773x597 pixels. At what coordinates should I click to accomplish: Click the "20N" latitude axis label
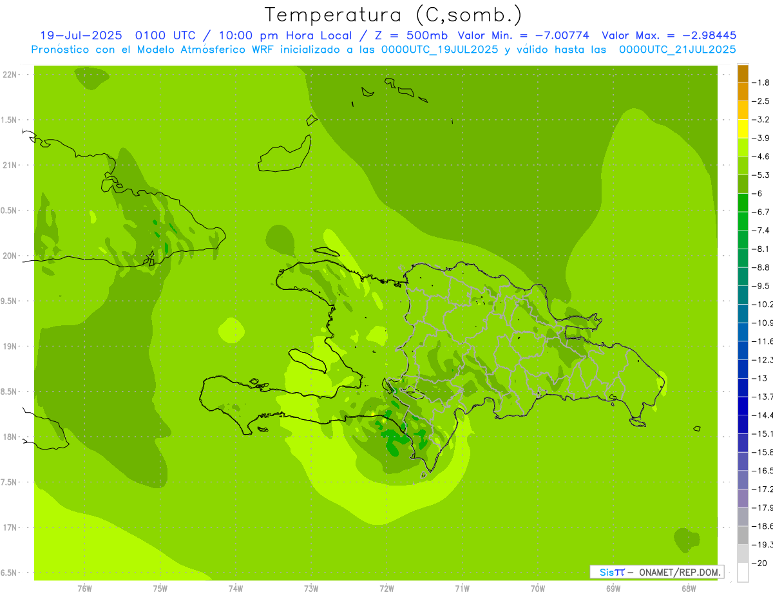pos(10,256)
